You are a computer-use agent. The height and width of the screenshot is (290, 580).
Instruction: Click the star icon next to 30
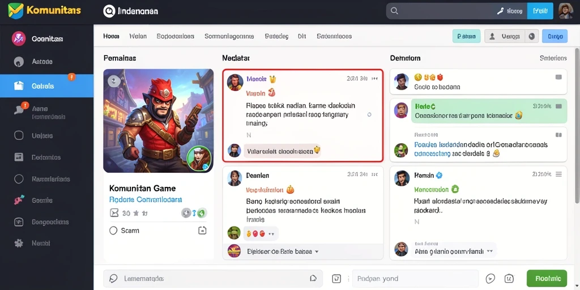[x=136, y=213]
